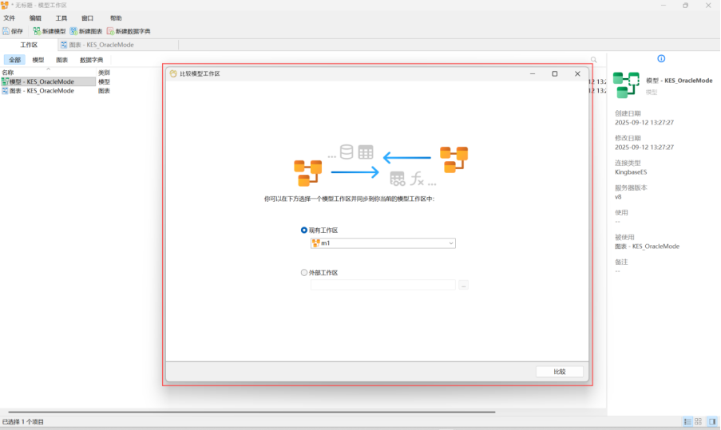Click the 新建数据字典 toolbar icon

point(110,31)
